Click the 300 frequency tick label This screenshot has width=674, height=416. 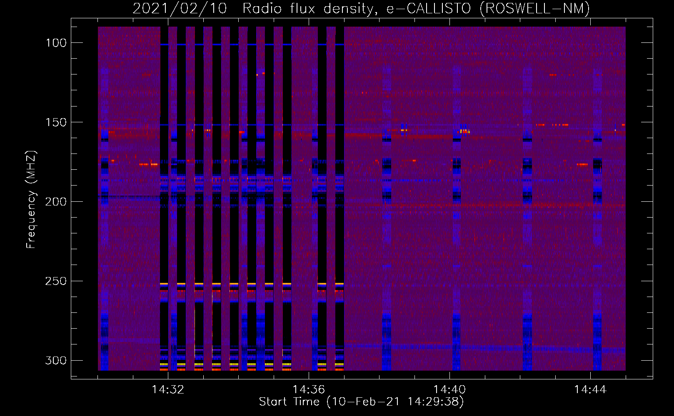(x=56, y=360)
